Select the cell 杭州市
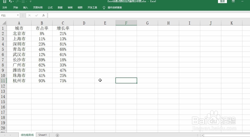This screenshot has height=137, width=250. pos(19,81)
